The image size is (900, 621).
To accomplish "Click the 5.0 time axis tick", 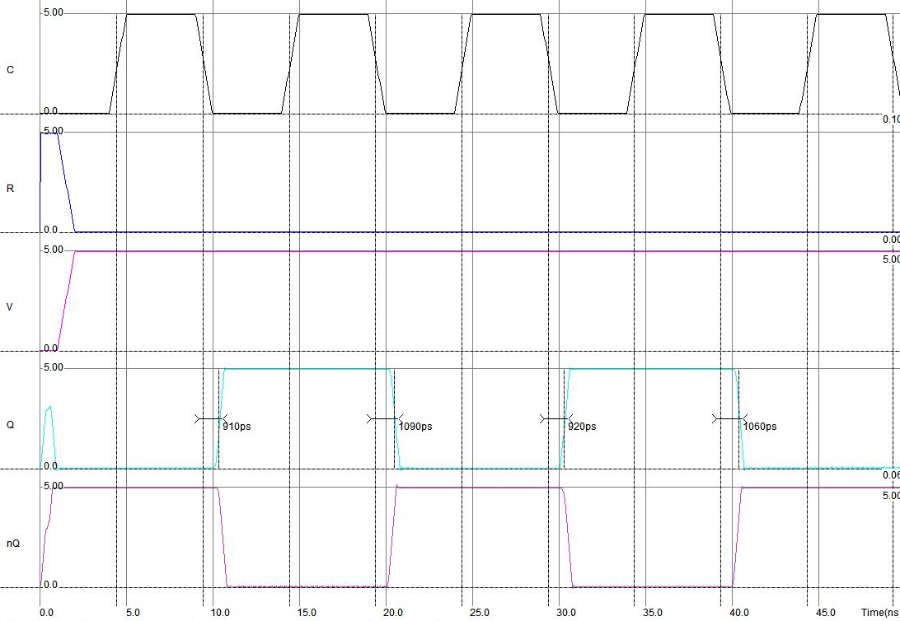I will 133,613.
